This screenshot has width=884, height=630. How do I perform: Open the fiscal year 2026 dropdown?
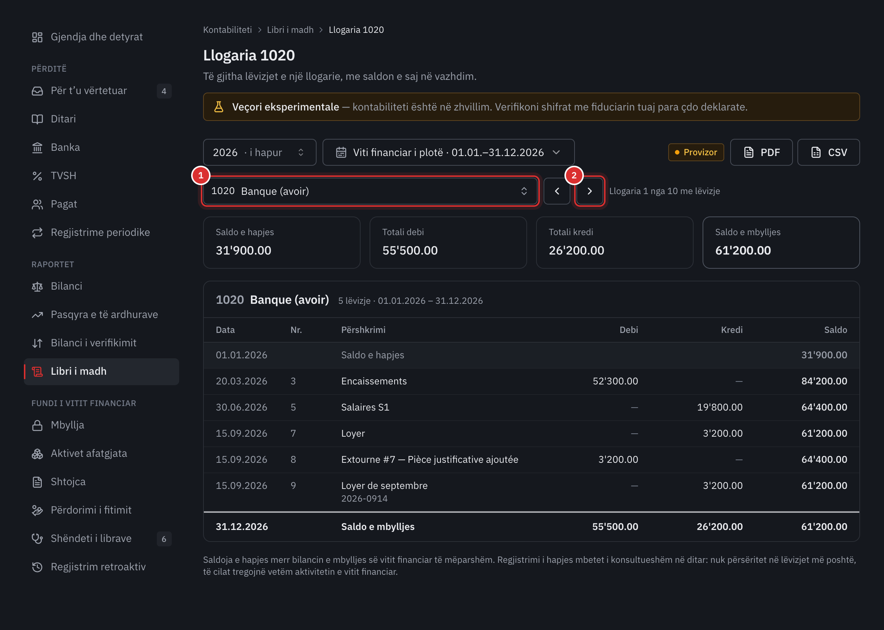coord(259,152)
